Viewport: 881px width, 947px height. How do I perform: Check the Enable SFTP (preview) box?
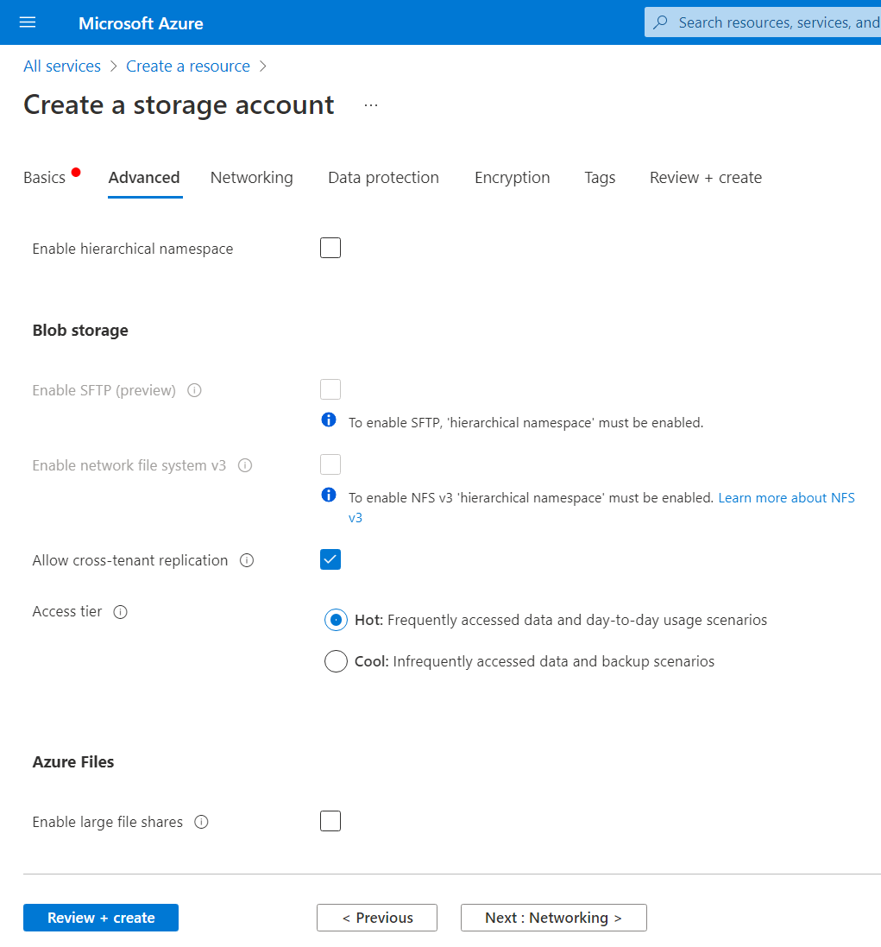click(330, 389)
